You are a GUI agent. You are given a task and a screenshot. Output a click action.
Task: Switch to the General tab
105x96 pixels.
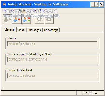pos(10,29)
